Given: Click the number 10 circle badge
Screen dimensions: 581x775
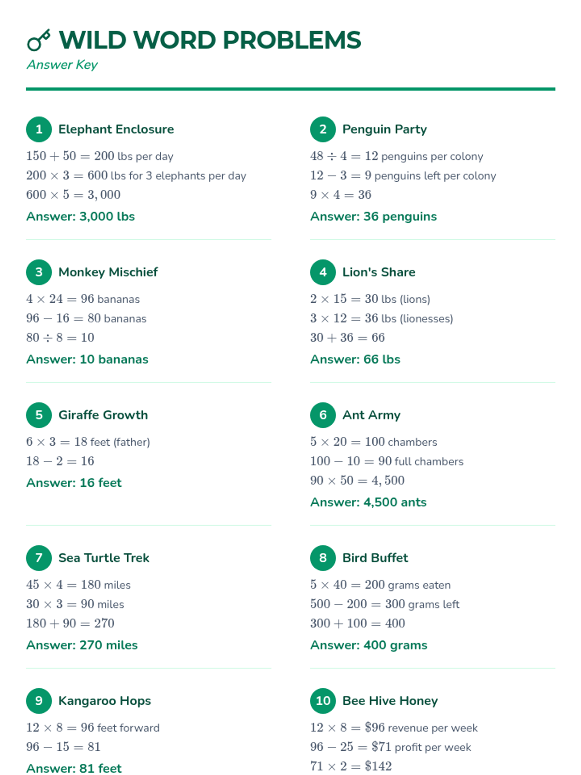Looking at the screenshot, I should [x=323, y=701].
